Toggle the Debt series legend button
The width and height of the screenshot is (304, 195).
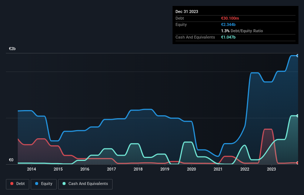click(x=18, y=184)
